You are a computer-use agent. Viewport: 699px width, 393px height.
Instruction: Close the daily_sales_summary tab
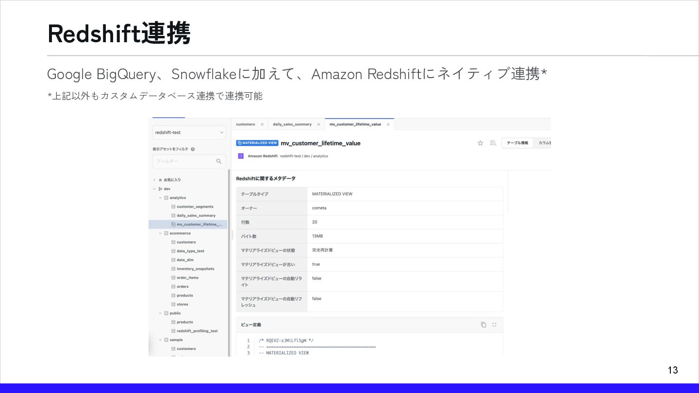coord(318,124)
